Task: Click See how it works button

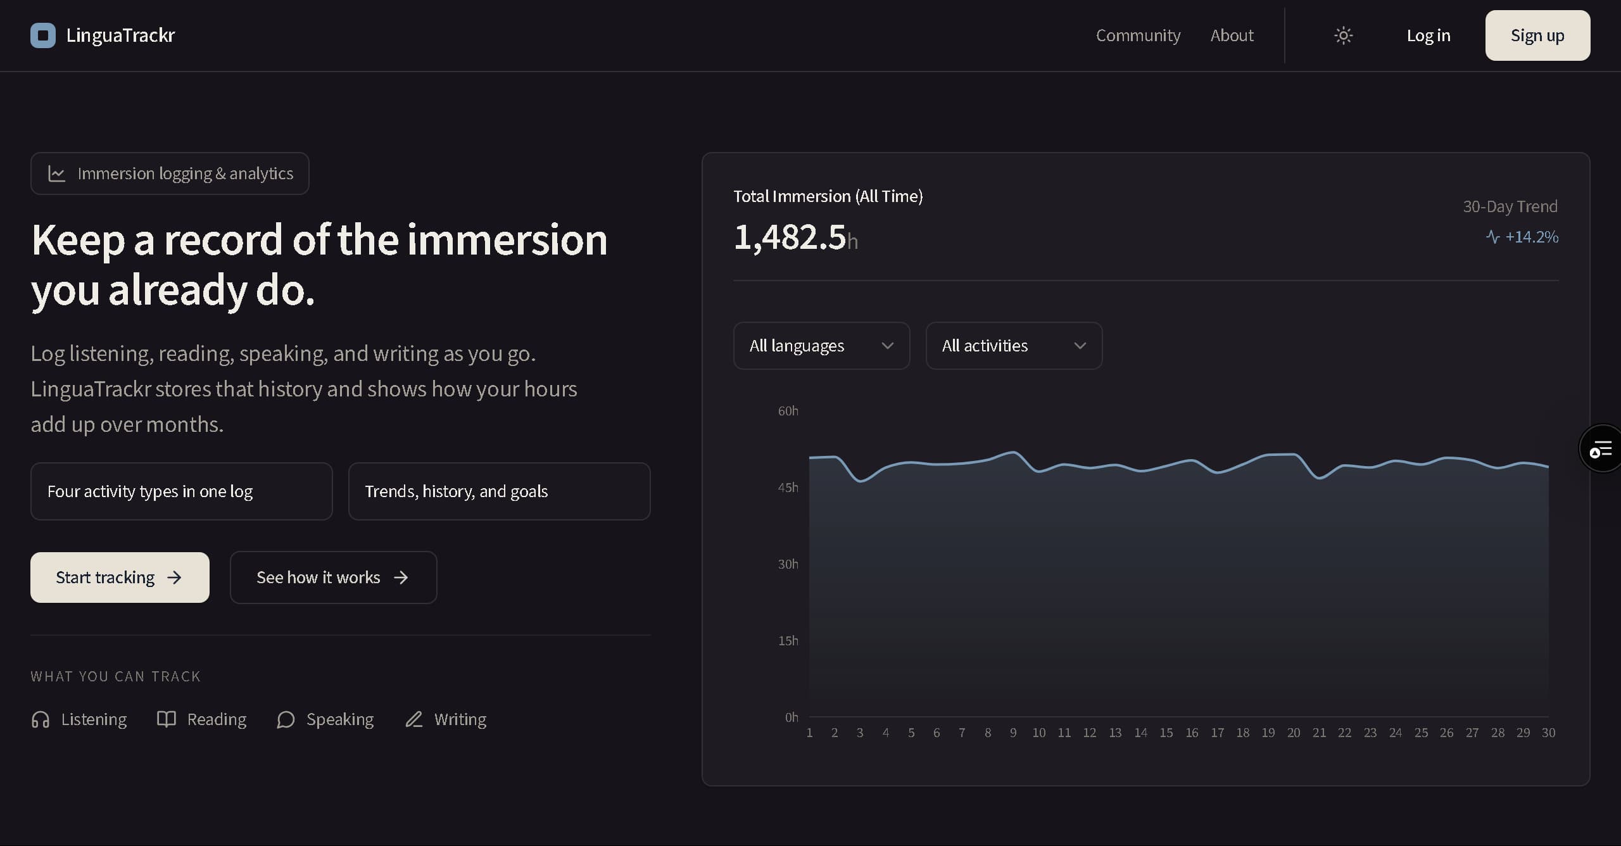Action: click(333, 578)
